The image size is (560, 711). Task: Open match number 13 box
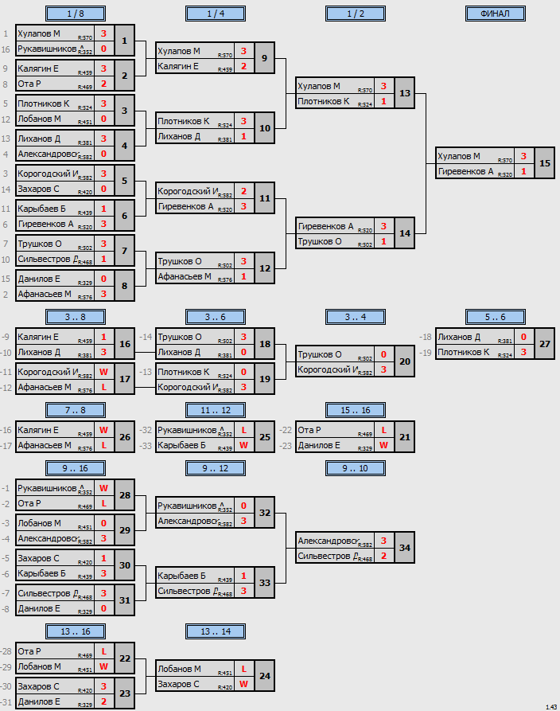405,93
